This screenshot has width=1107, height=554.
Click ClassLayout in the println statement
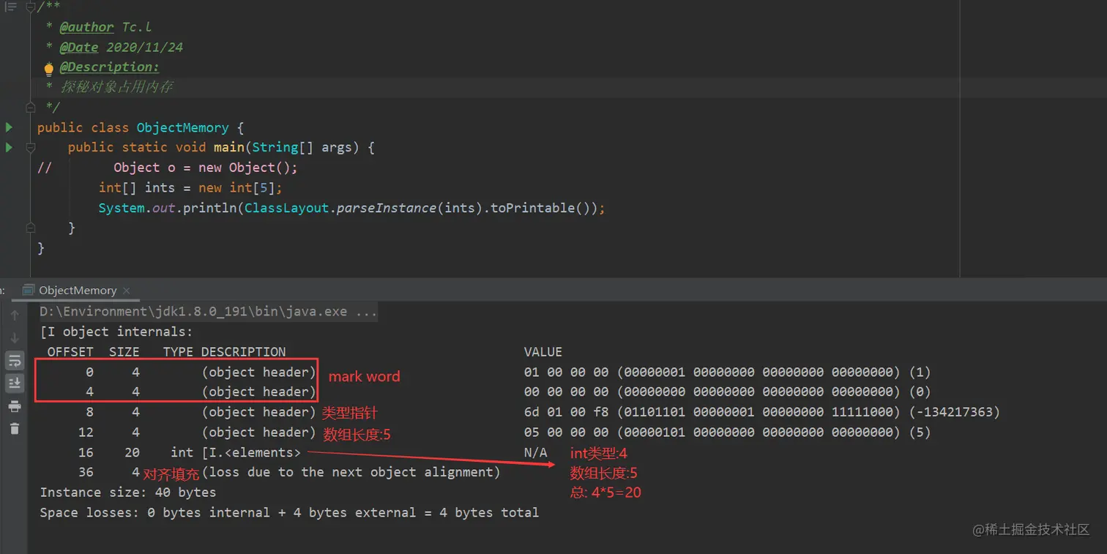pos(287,208)
